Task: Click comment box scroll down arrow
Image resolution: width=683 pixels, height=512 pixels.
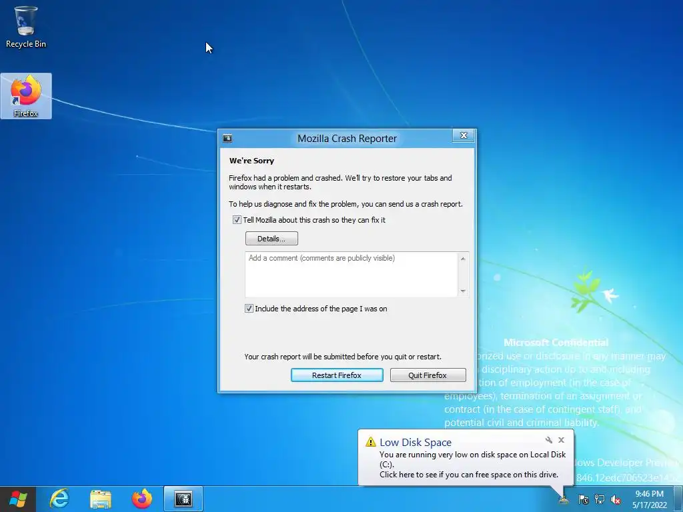Action: pyautogui.click(x=463, y=291)
